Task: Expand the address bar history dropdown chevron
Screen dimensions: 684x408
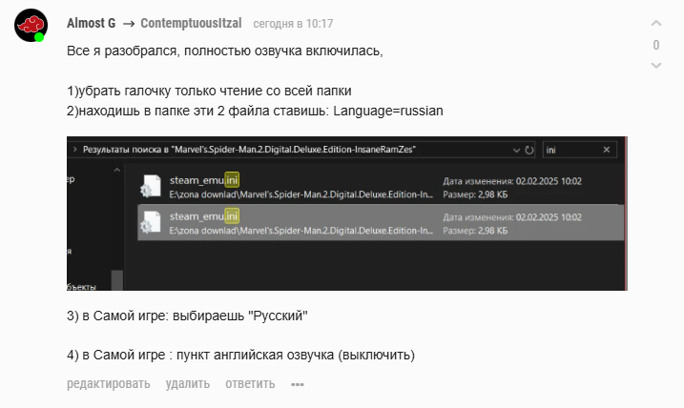Action: tap(515, 150)
